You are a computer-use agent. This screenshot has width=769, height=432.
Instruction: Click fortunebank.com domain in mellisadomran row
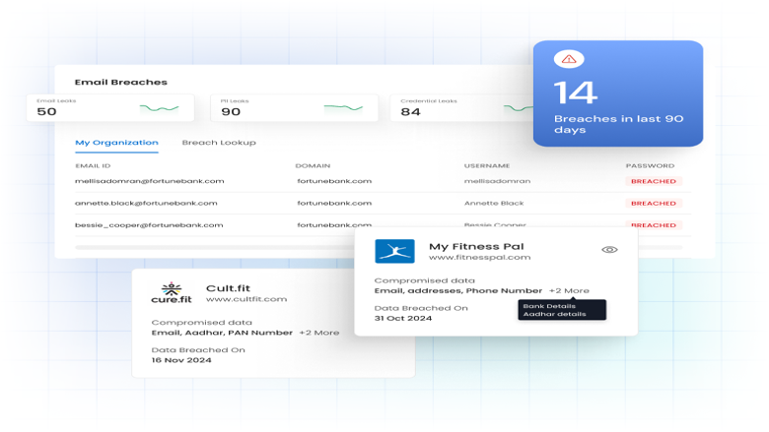pos(334,181)
